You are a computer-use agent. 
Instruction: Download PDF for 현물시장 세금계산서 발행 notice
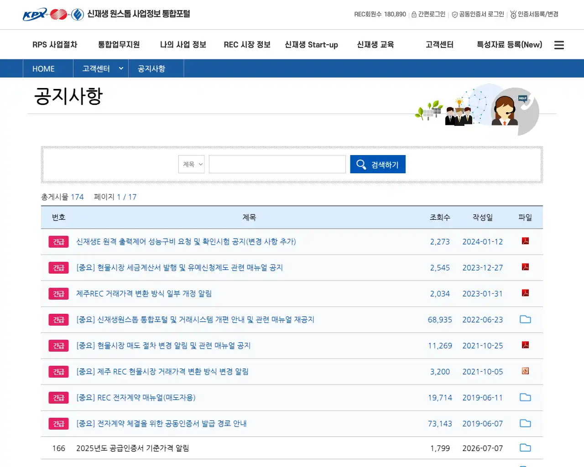(x=525, y=267)
